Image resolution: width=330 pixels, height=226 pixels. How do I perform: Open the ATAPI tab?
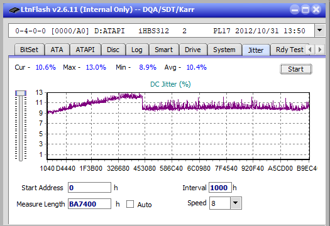[x=85, y=50]
